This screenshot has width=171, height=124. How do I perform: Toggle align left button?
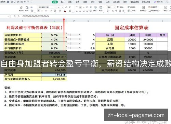[77, 11]
